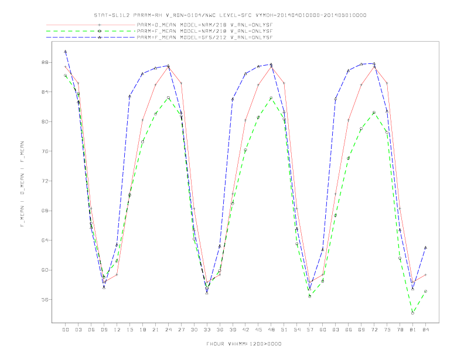Image resolution: width=464 pixels, height=359 pixels.
Task: Click the x-axis tick label 21
Action: [155, 330]
